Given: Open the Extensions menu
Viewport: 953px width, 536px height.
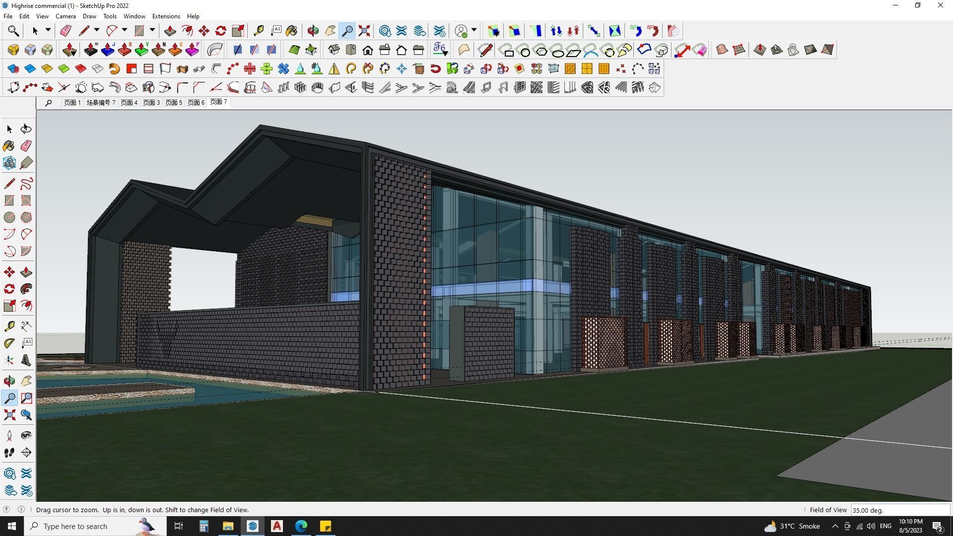Looking at the screenshot, I should tap(166, 16).
